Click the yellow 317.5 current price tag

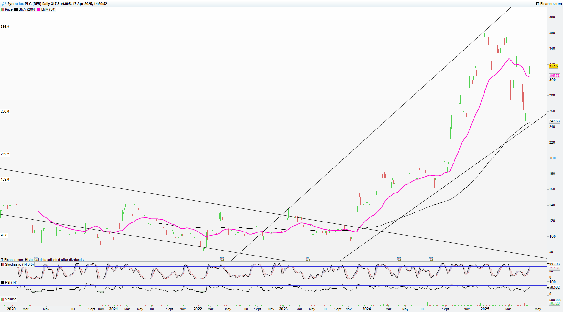click(553, 66)
